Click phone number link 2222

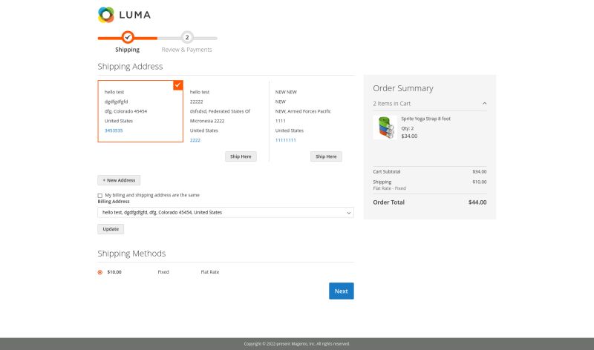(195, 140)
